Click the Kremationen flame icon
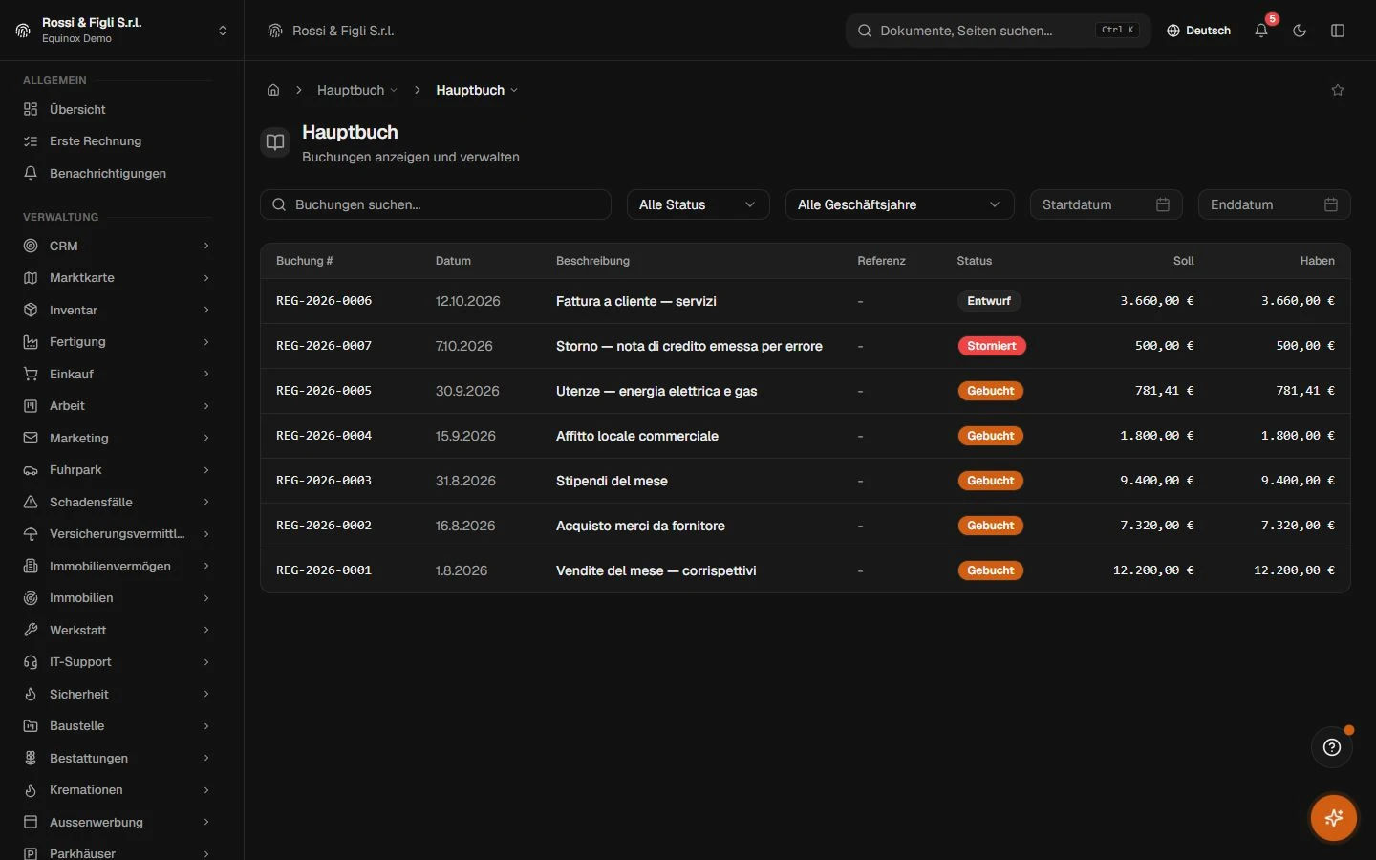 [x=31, y=790]
